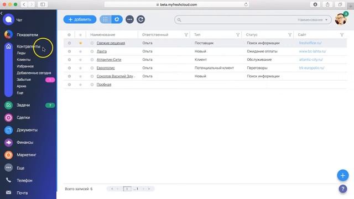
Task: Open Маркетинг icon in sidebar
Action: pyautogui.click(x=8, y=155)
